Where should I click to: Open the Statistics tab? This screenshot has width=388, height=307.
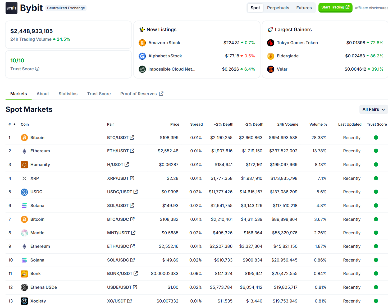(68, 94)
